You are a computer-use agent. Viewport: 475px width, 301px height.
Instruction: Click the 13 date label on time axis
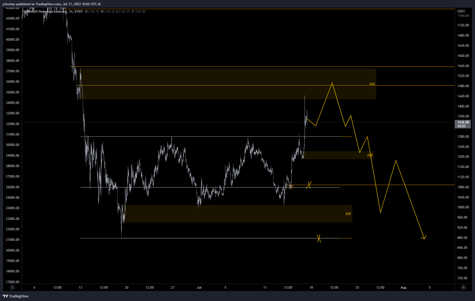(x=80, y=288)
